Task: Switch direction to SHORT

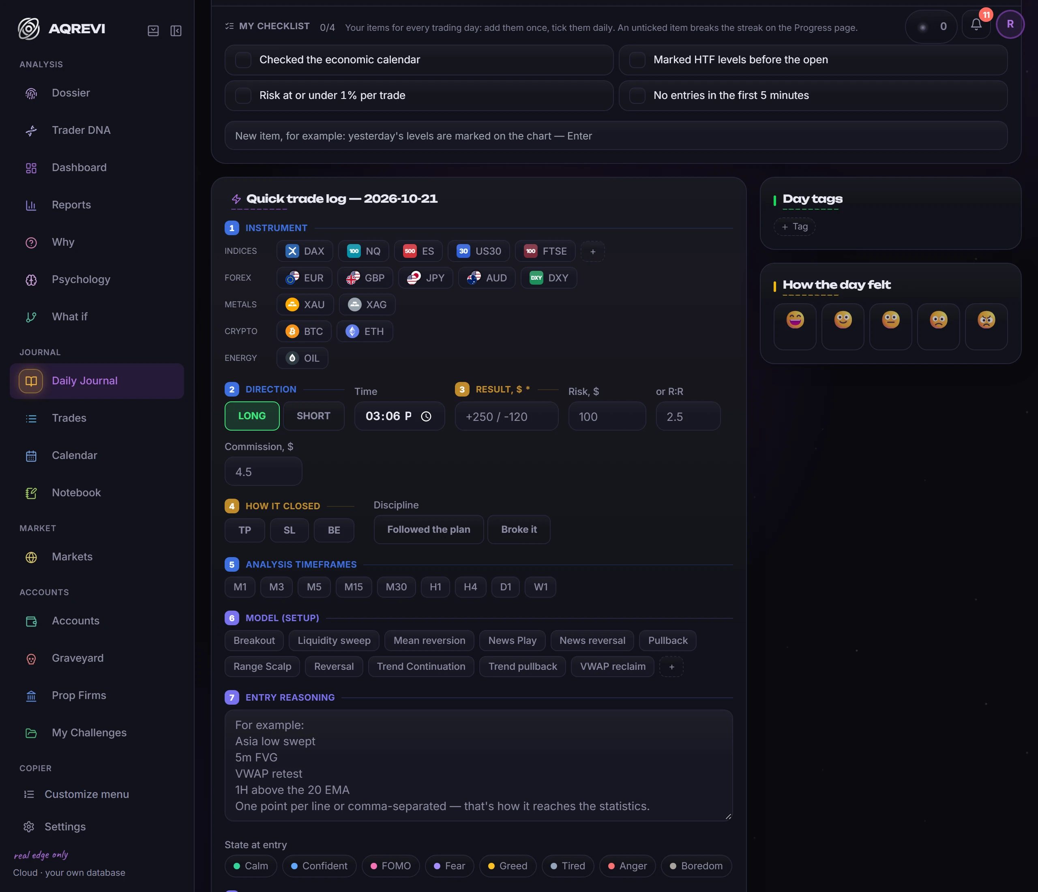Action: 313,416
